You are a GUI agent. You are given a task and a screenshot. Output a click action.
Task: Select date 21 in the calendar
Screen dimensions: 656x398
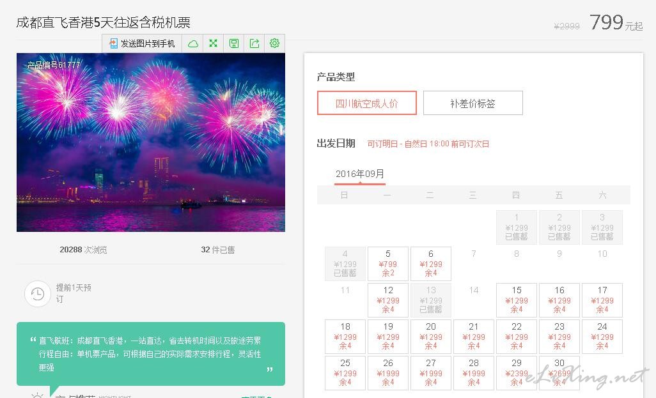point(474,336)
